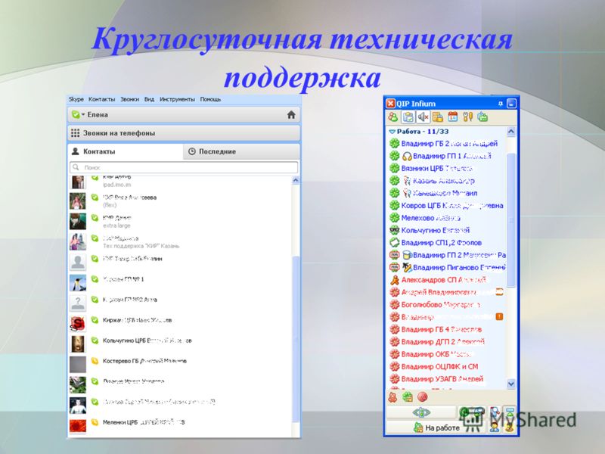Click the headphones icon beside Владимир ГП 1
Viewport: 605px width, 454px height.
tap(407, 156)
